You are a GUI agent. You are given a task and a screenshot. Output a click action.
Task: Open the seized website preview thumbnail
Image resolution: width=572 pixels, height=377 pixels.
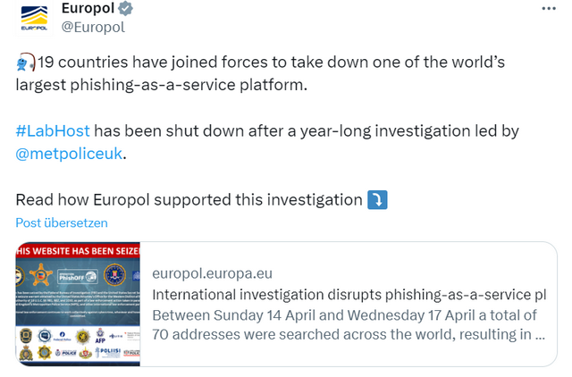78,303
